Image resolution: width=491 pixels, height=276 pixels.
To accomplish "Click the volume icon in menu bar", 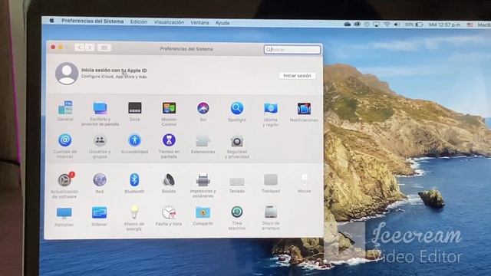I will pos(397,24).
